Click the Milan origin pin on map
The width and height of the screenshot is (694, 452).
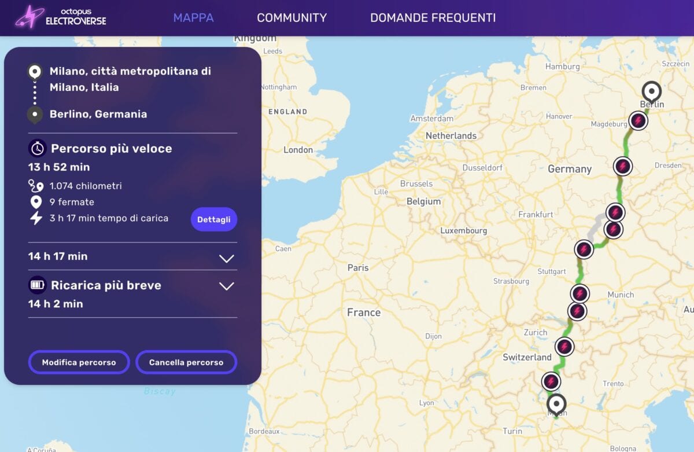[x=556, y=404]
